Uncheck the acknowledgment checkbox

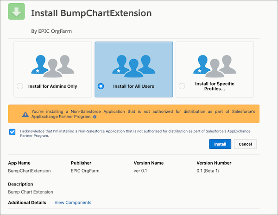pyautogui.click(x=12, y=132)
